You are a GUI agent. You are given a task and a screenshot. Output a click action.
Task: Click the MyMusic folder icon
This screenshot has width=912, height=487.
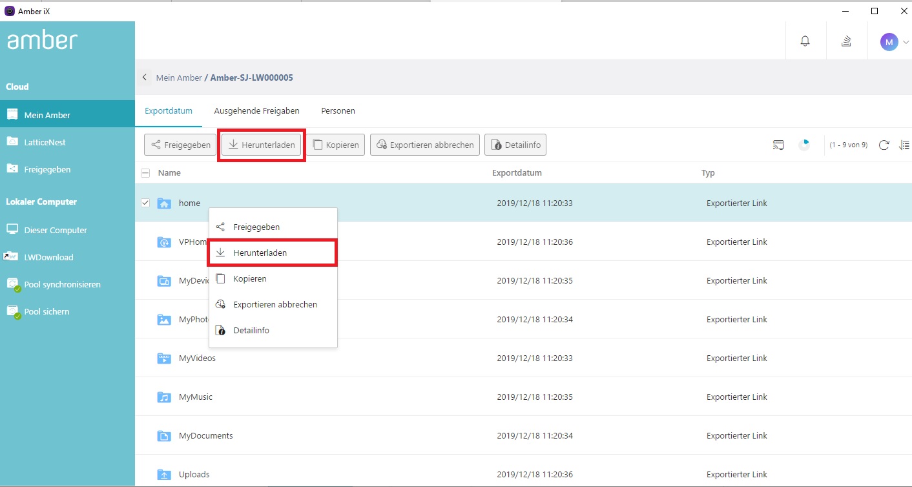pyautogui.click(x=164, y=397)
